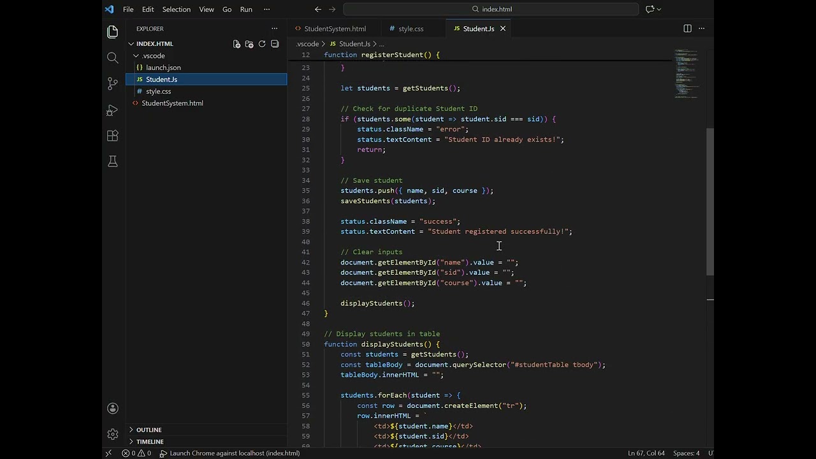Open the Source Control view
The height and width of the screenshot is (459, 816).
click(x=113, y=84)
